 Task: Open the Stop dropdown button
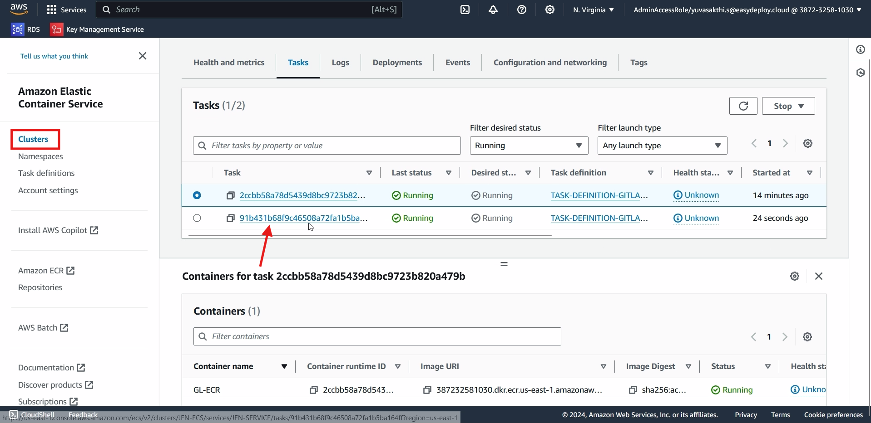788,106
